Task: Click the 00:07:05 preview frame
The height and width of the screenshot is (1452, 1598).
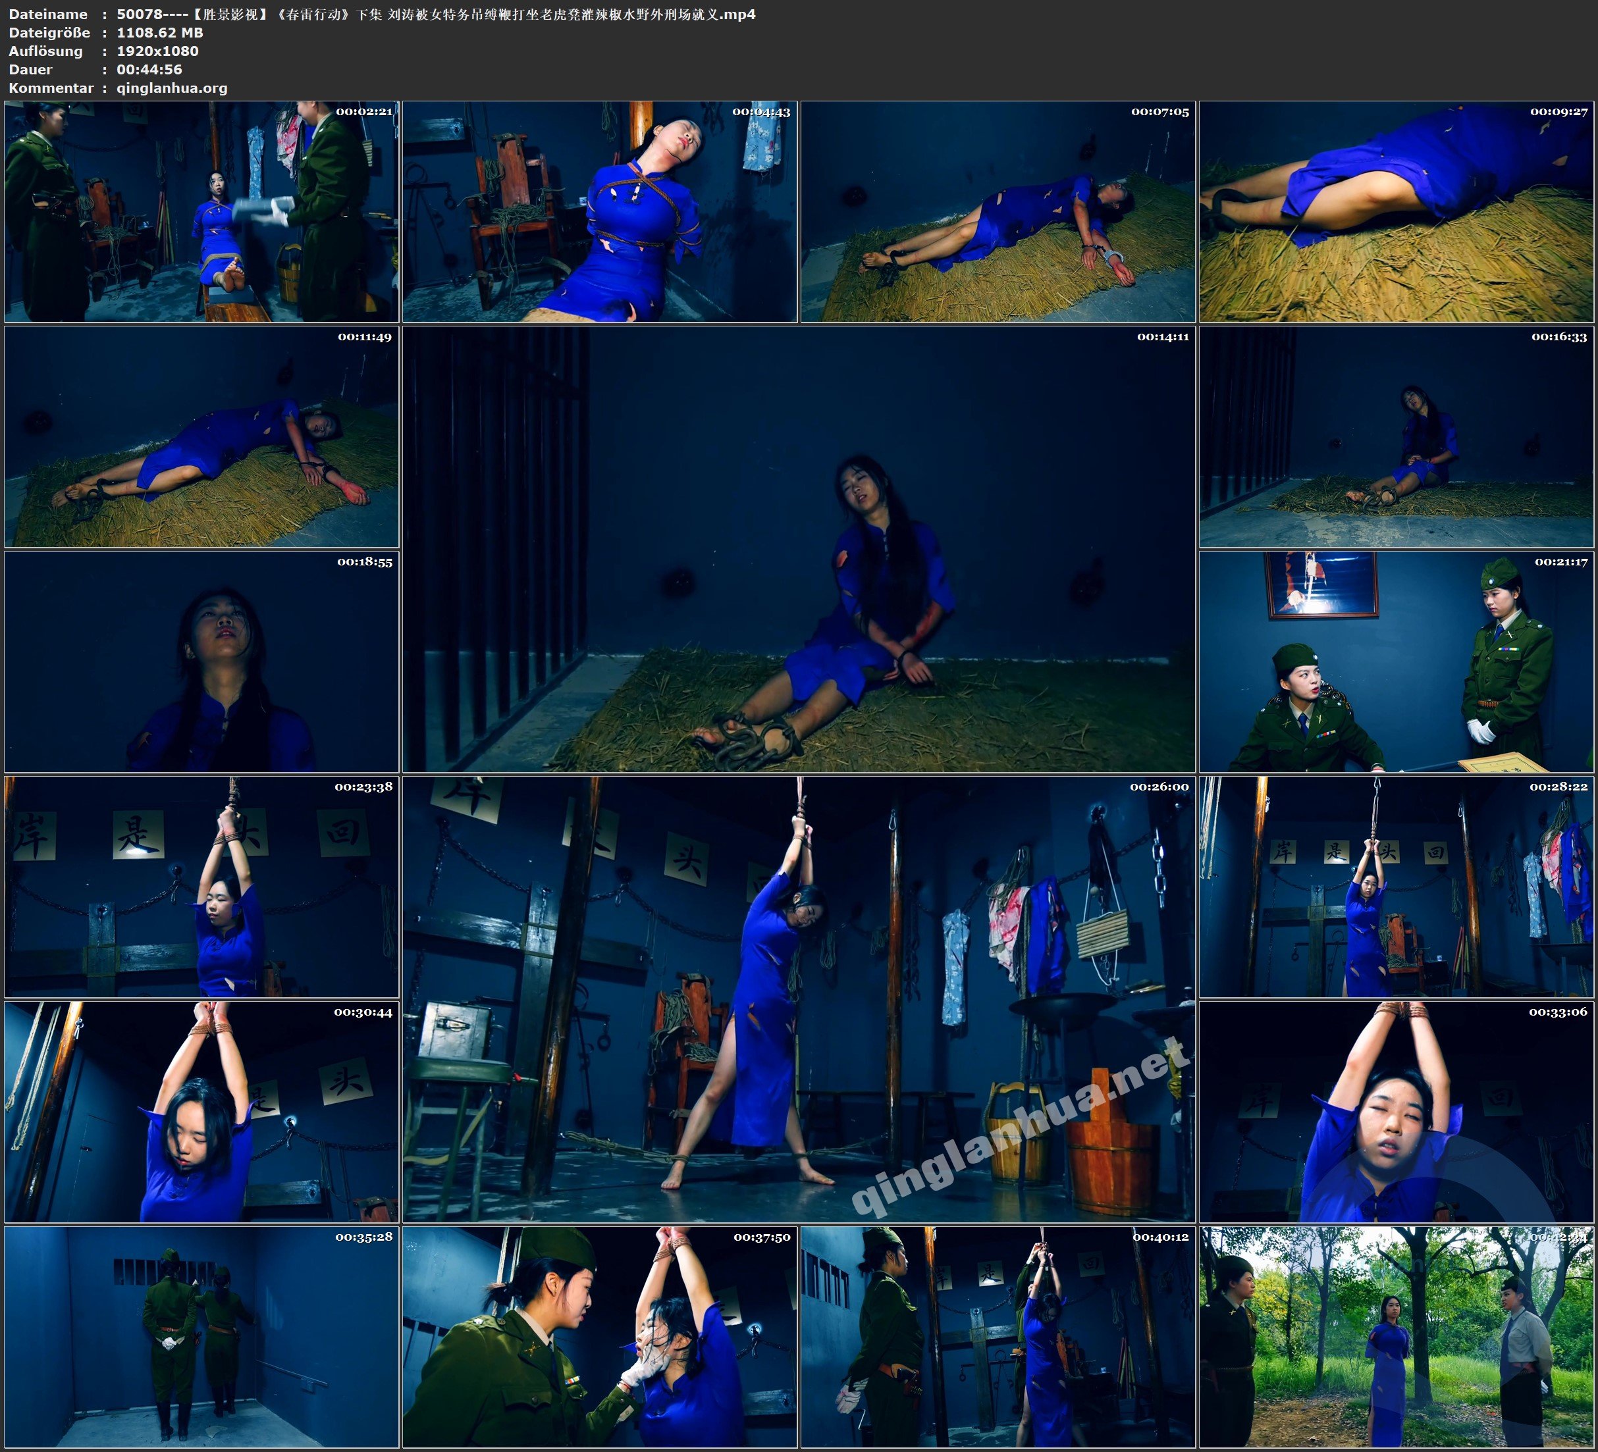Action: [997, 212]
